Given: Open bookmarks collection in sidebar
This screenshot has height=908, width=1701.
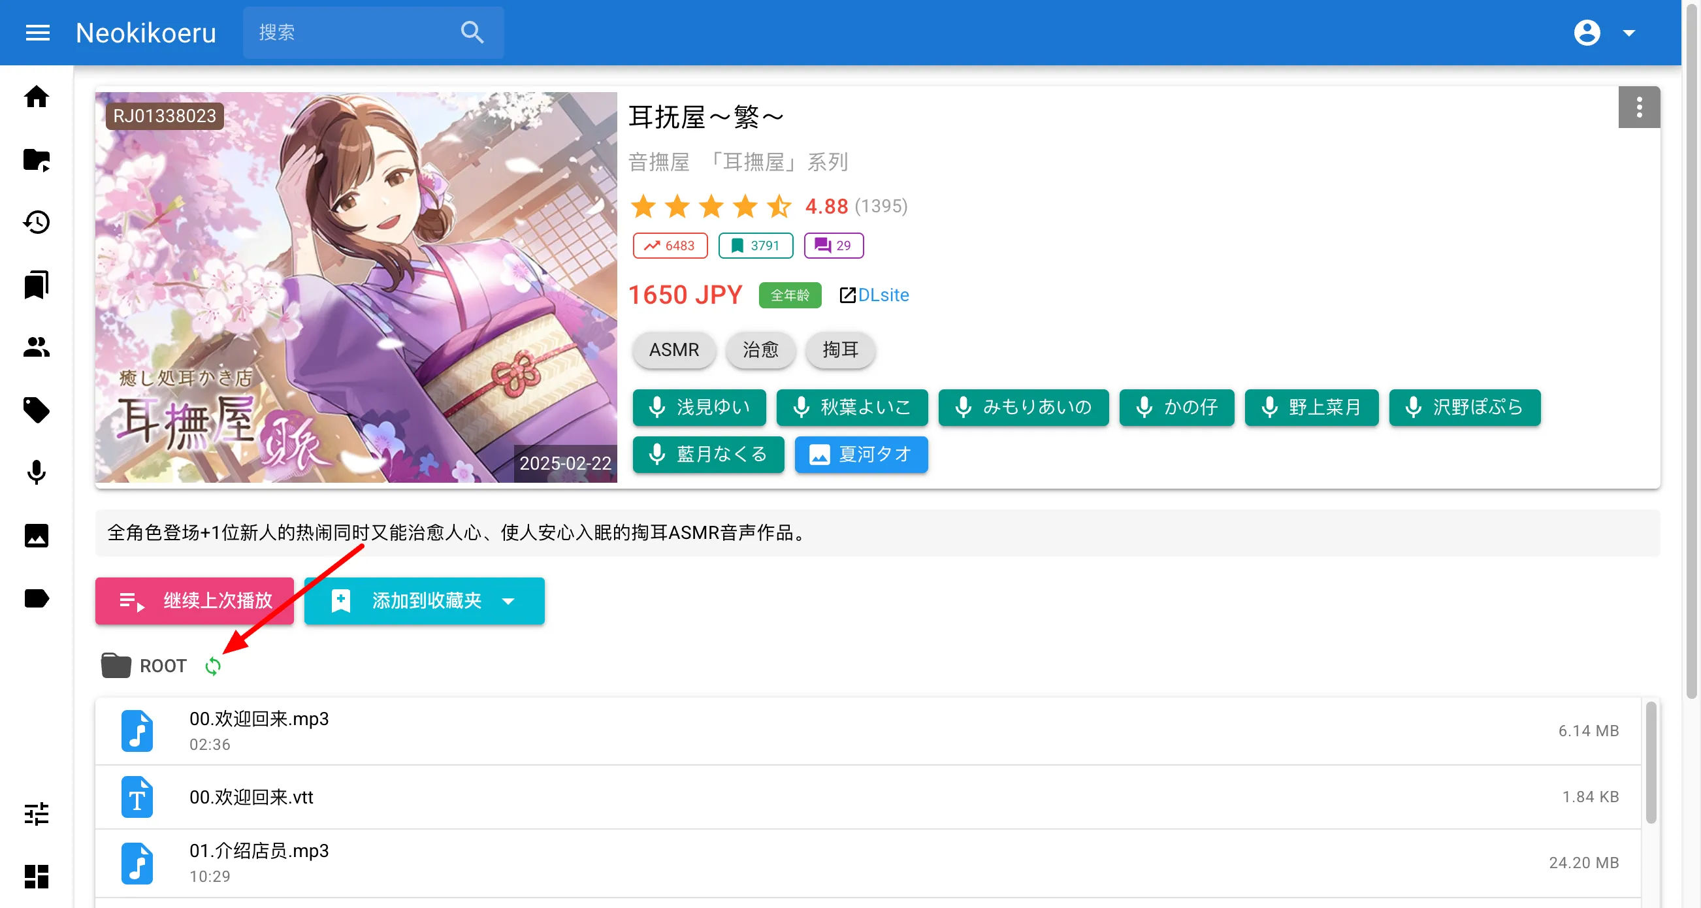Looking at the screenshot, I should (x=37, y=285).
